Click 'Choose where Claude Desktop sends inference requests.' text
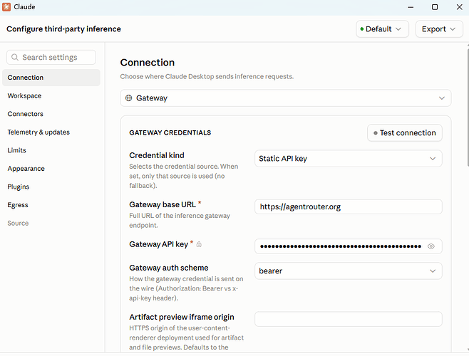 click(207, 76)
